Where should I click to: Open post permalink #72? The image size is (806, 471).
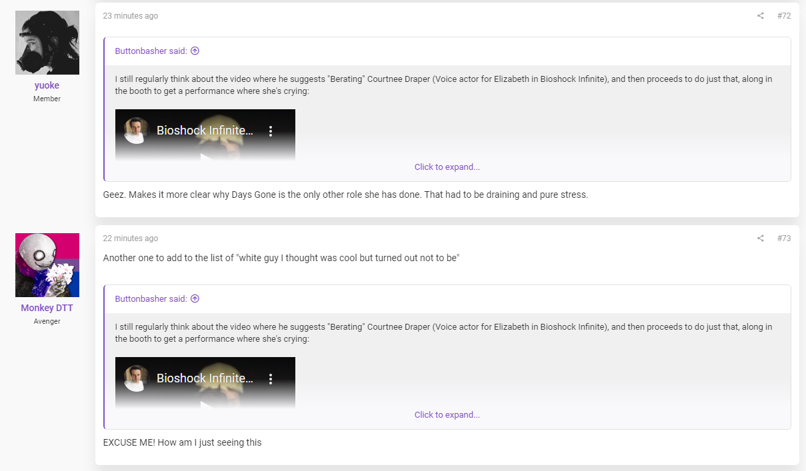click(x=784, y=16)
